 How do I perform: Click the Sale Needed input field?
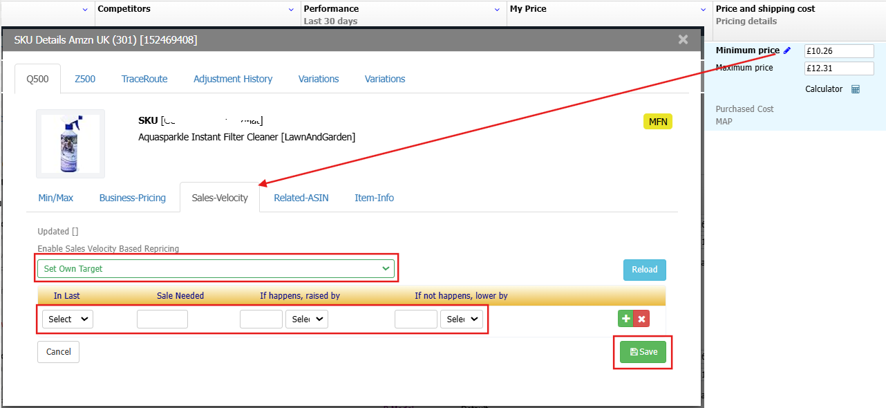pos(162,319)
